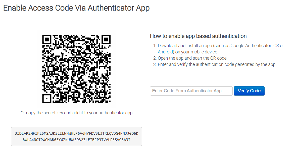Click the 'Enter and verify the authentication code' step
The image size is (296, 157).
(217, 64)
